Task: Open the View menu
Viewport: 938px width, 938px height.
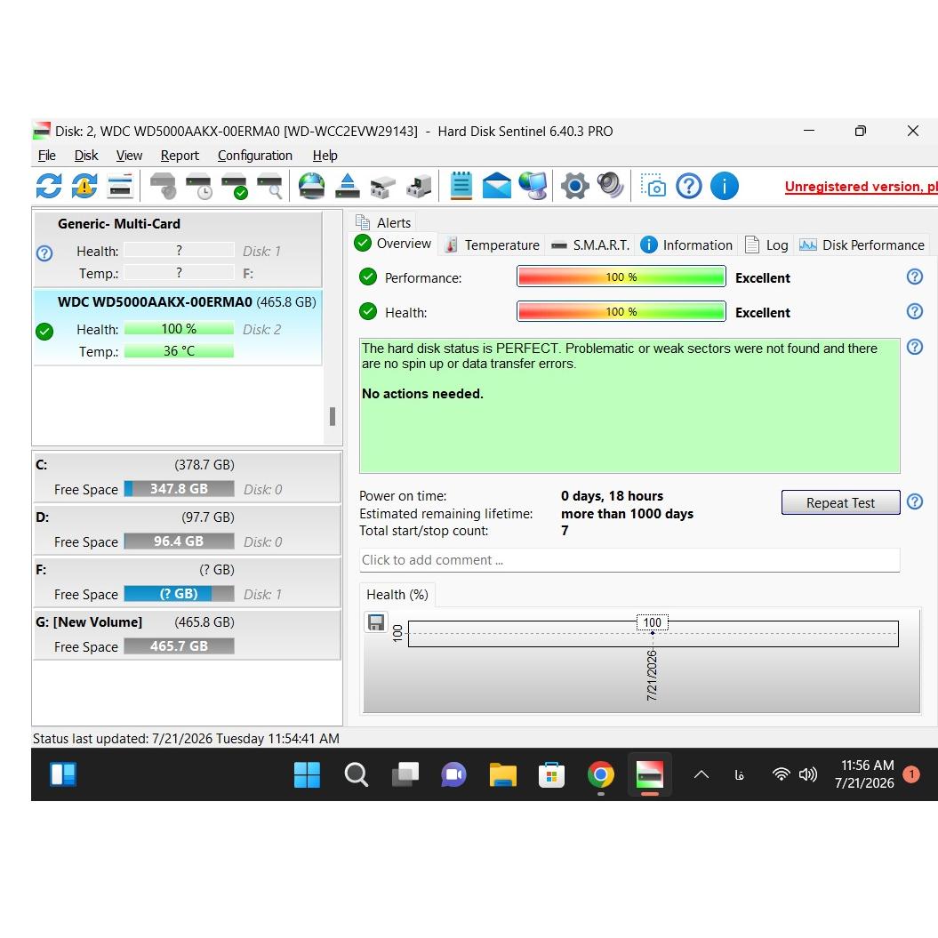Action: tap(129, 156)
